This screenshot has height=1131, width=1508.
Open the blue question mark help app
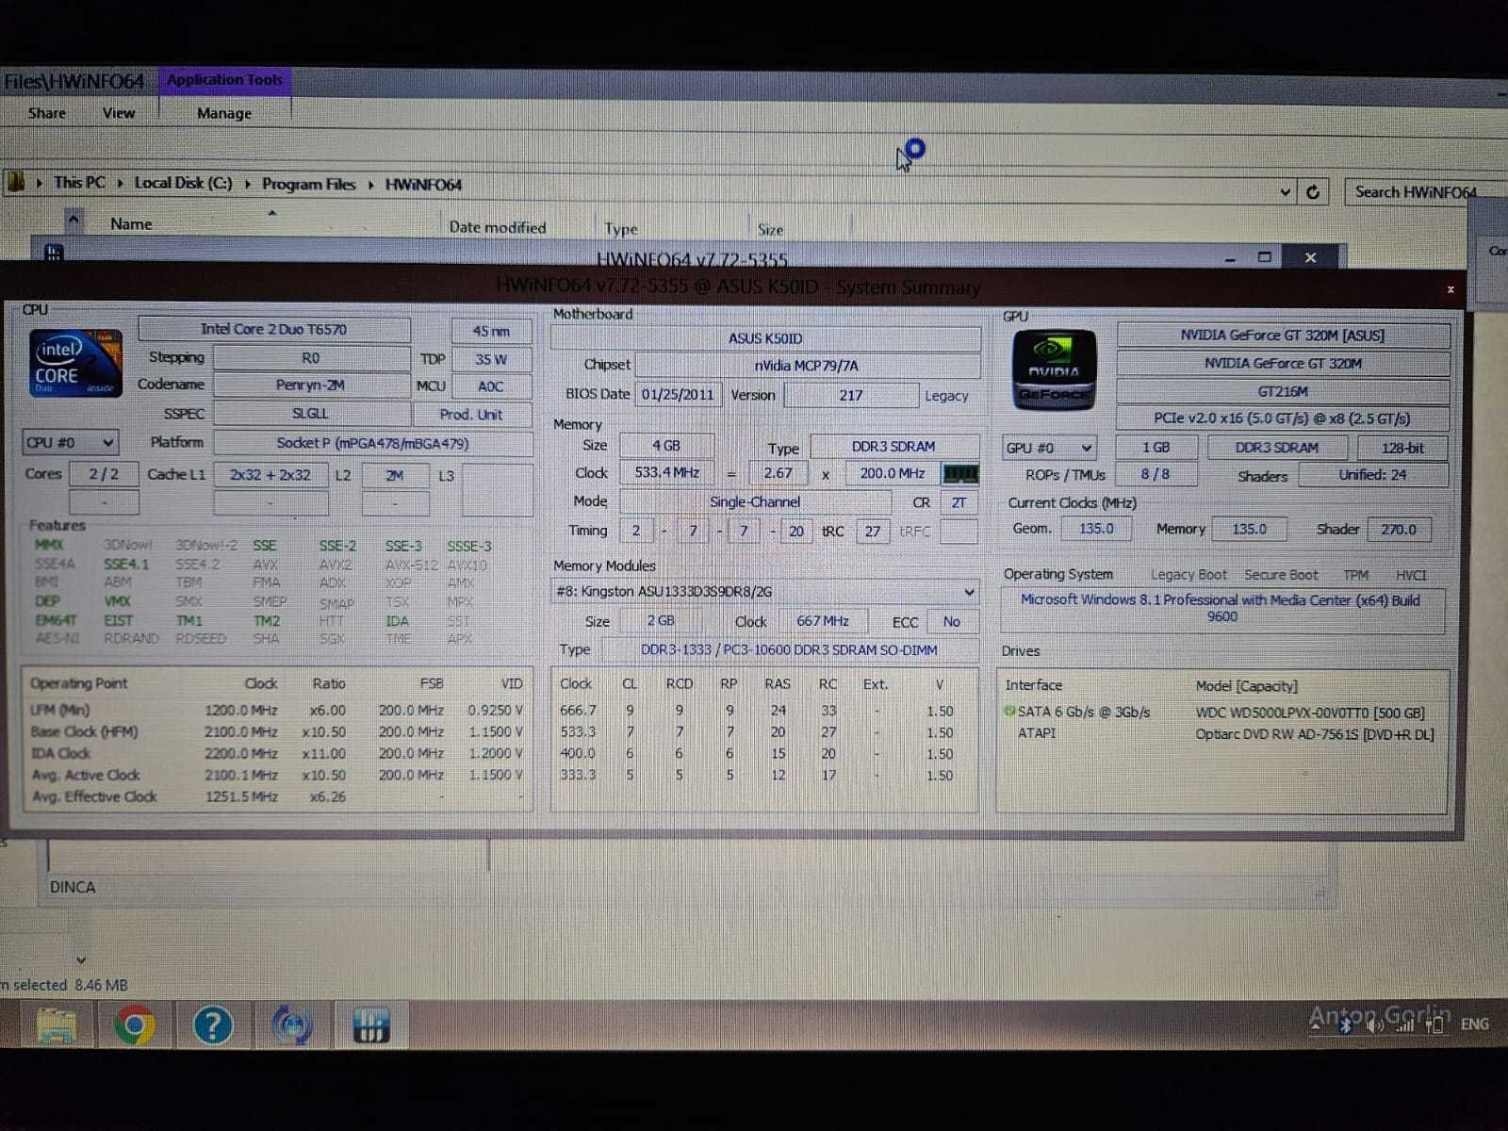[x=213, y=1025]
